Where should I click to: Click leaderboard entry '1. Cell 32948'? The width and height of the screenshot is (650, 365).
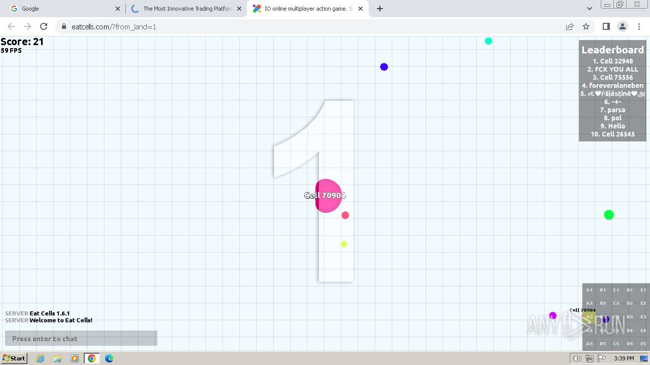tap(612, 61)
